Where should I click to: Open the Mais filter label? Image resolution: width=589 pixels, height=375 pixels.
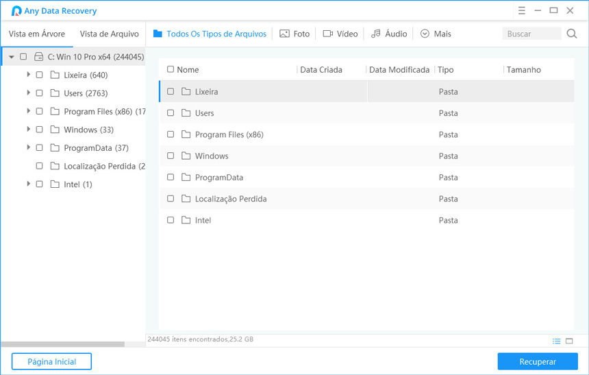[x=442, y=34]
